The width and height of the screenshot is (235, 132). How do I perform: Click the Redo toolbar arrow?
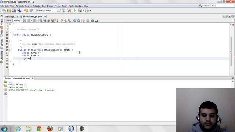pos(31,11)
